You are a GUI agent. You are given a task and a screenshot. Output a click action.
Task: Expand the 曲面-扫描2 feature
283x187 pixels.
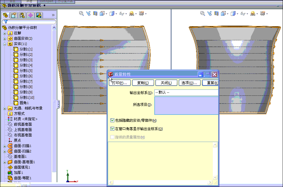[x=5, y=152]
